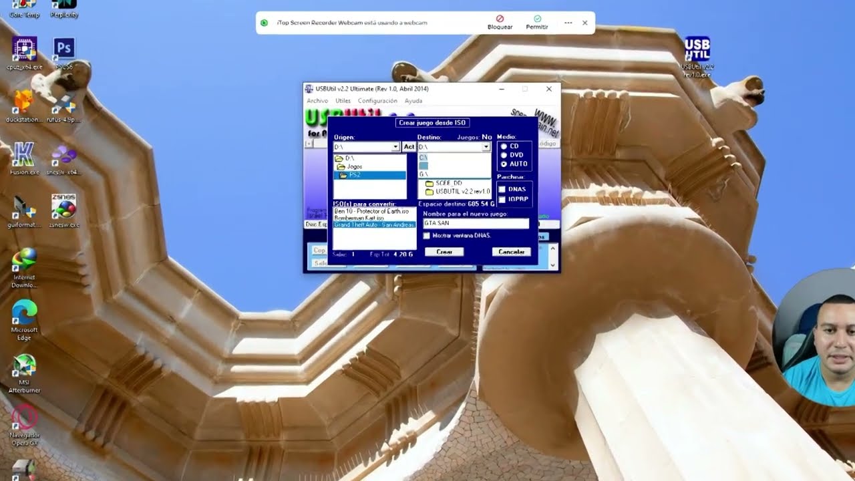This screenshot has width=855, height=481.
Task: Open the Ayuda menu
Action: pos(413,101)
